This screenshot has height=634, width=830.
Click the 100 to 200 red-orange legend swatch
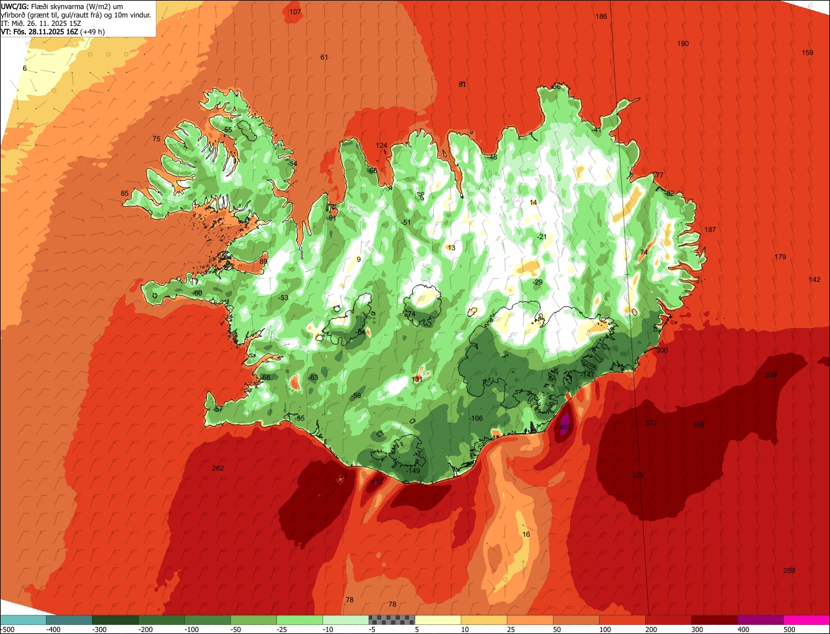coord(622,620)
